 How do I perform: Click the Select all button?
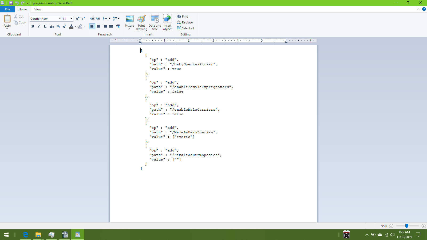(x=186, y=28)
